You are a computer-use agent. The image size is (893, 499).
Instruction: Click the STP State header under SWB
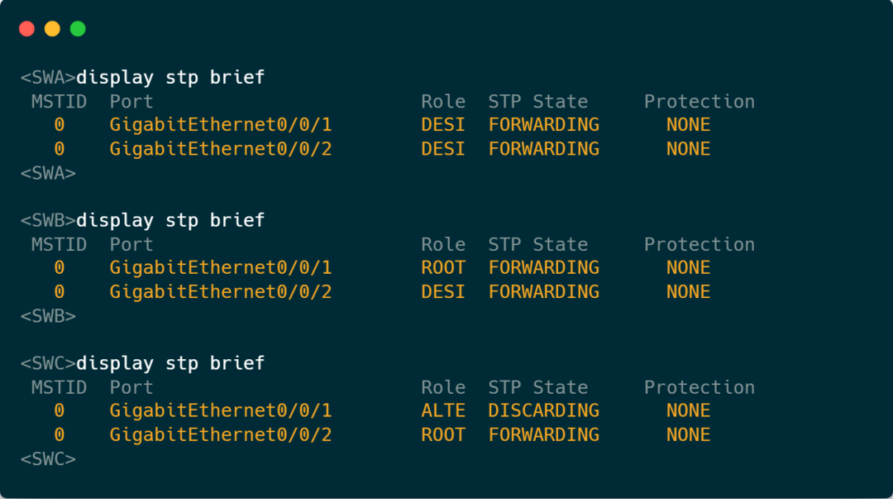tap(537, 244)
